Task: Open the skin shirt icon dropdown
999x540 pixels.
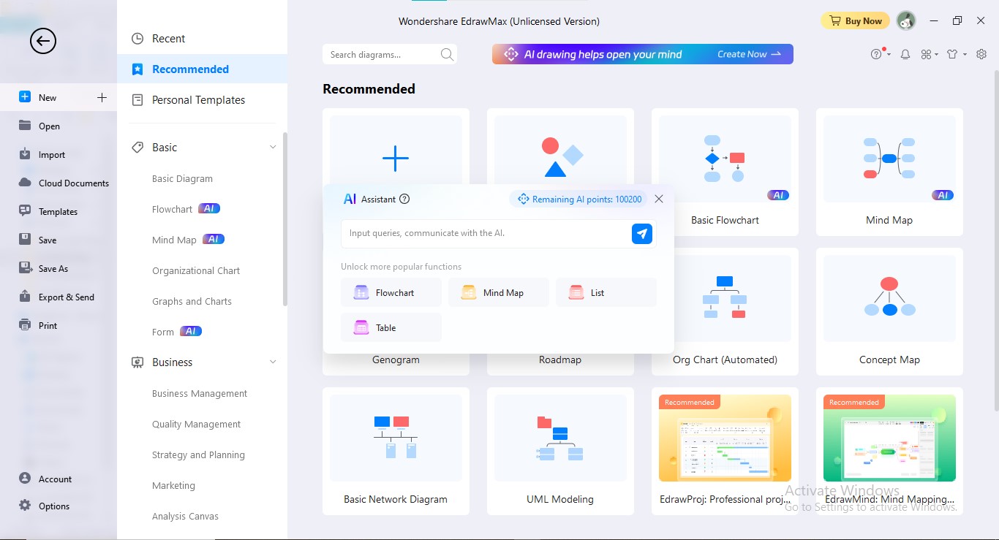Action: click(956, 54)
